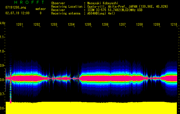Click the 1207 time marker
The image size is (180, 114).
pos(122,25)
